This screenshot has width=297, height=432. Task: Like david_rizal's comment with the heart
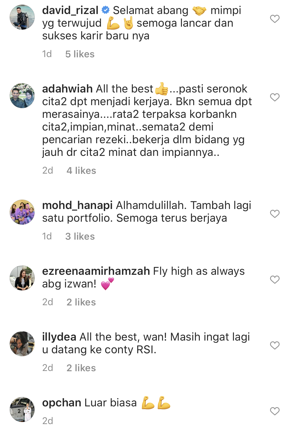(275, 19)
